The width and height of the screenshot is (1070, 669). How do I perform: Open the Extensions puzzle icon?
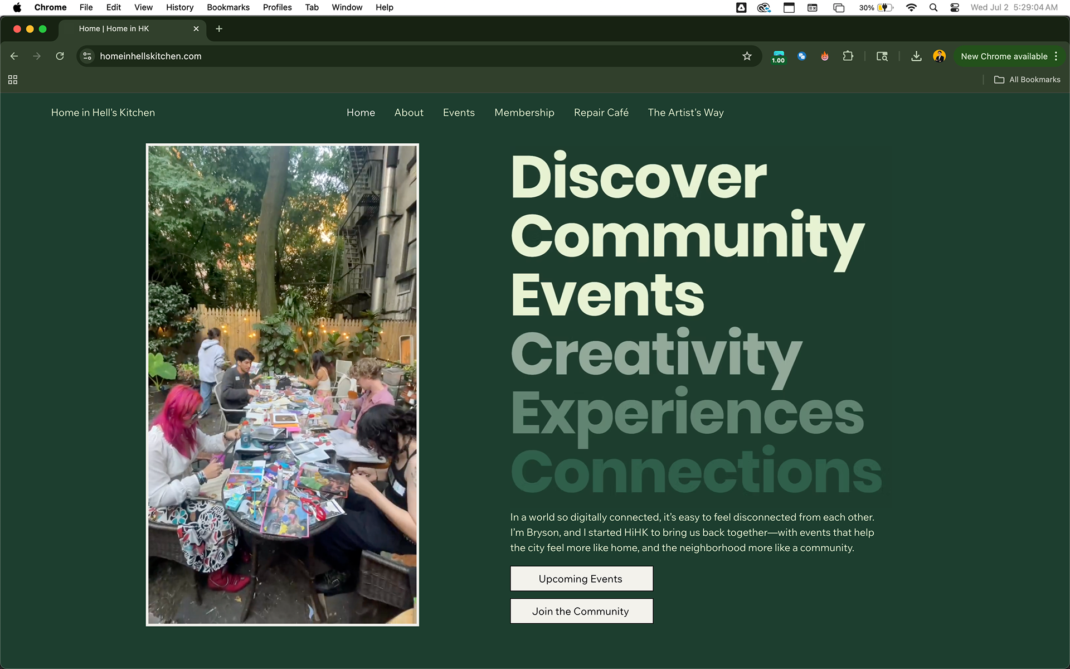pos(848,56)
